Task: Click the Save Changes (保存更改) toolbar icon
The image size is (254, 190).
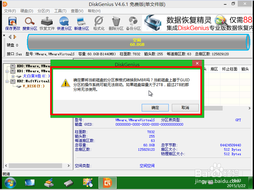Action: [x=13, y=24]
